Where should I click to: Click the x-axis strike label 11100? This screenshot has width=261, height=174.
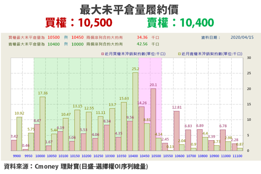237,156
